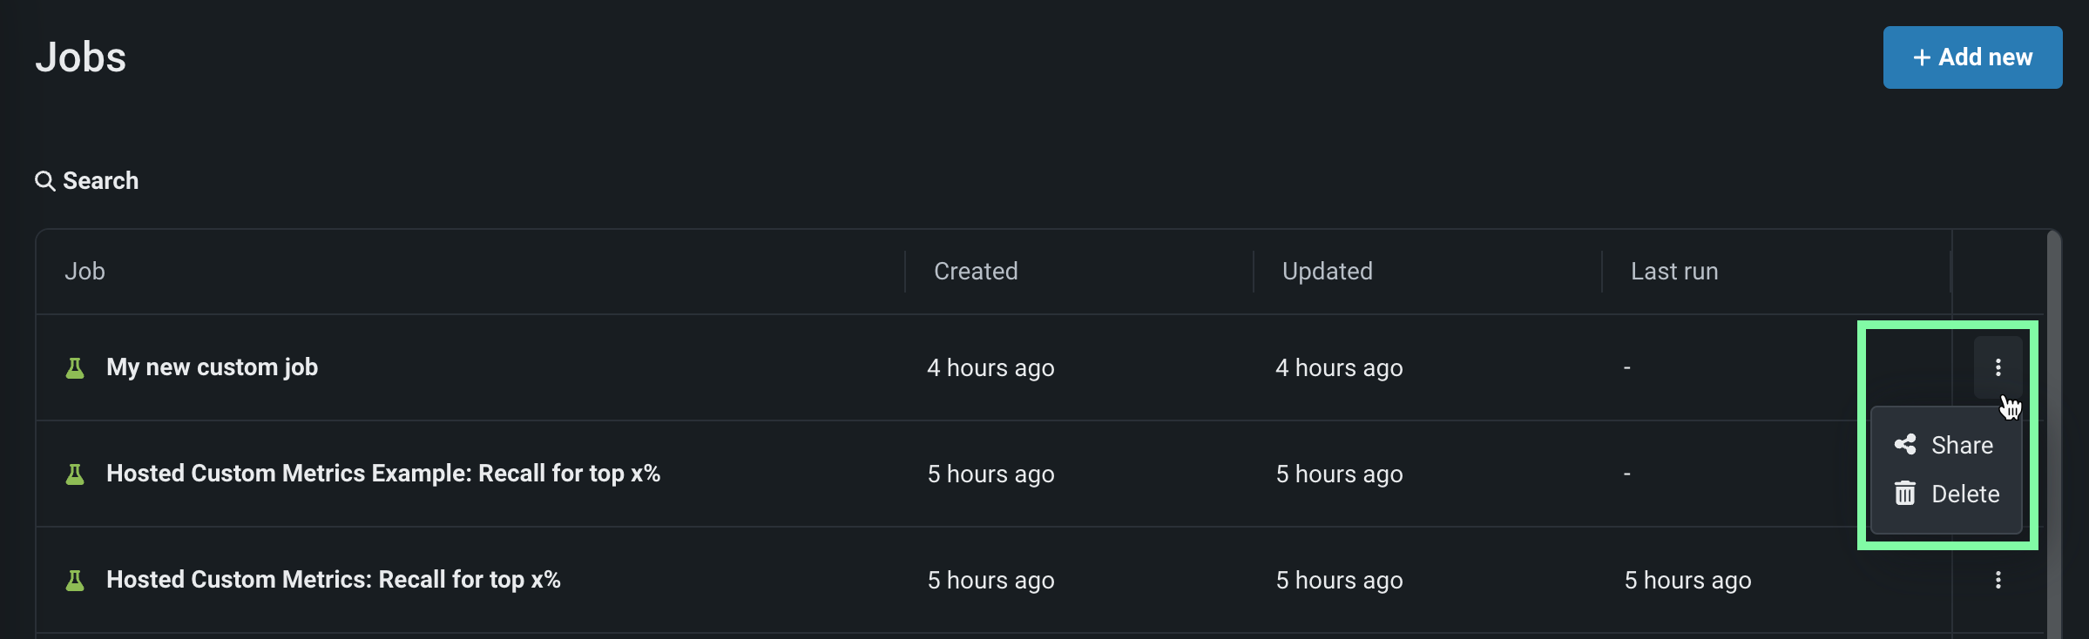Image resolution: width=2089 pixels, height=639 pixels.
Task: Click flask icon for Hosted Custom Metrics: Recall
Action: point(76,581)
